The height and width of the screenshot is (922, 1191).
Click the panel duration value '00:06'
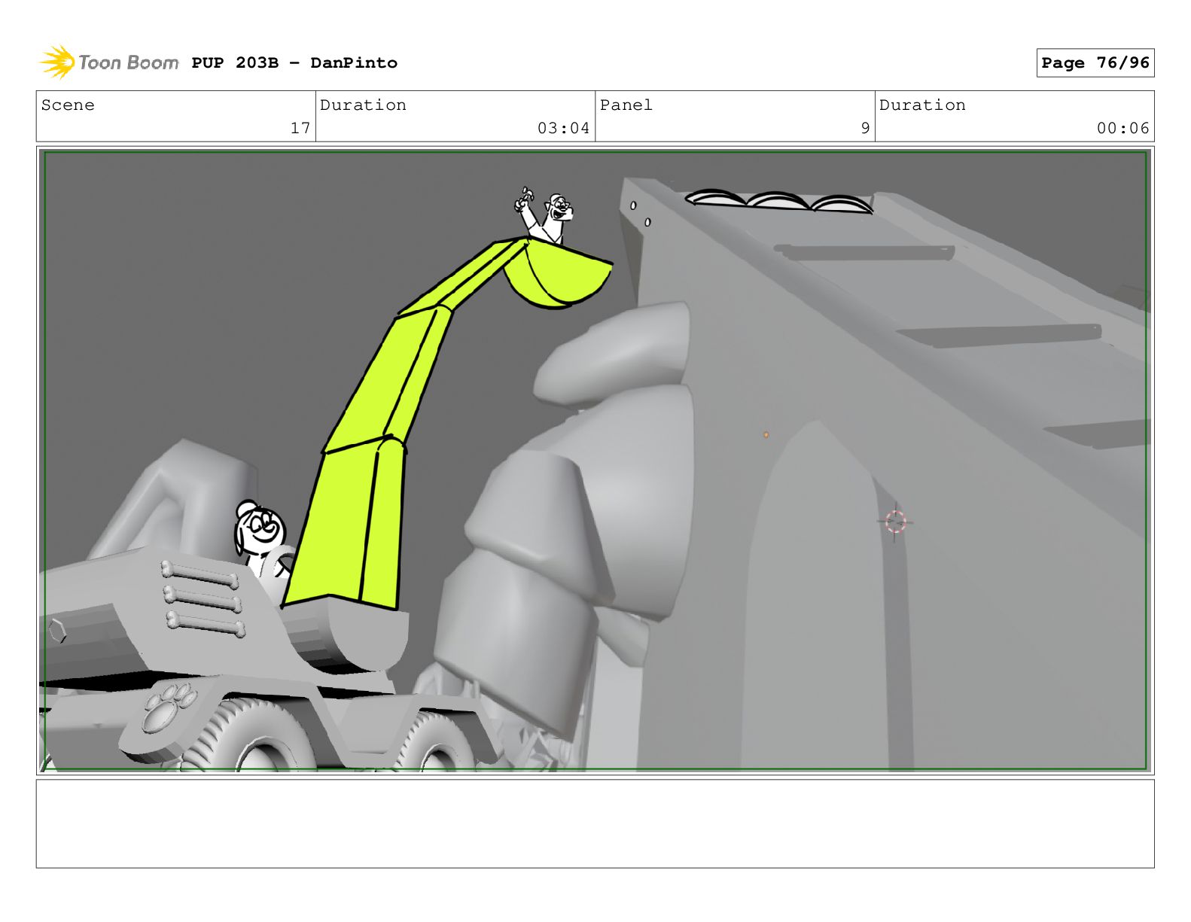[x=1122, y=128]
